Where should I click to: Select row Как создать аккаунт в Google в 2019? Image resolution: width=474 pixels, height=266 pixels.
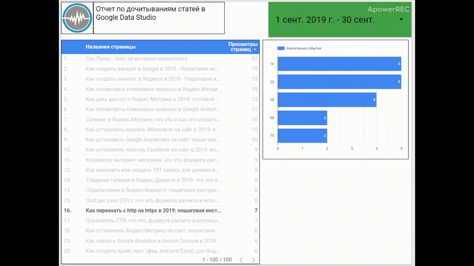160,69
